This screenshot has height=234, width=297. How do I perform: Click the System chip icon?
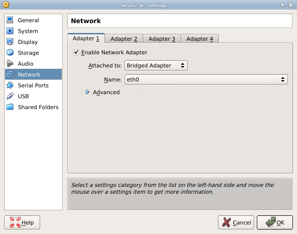click(x=10, y=31)
